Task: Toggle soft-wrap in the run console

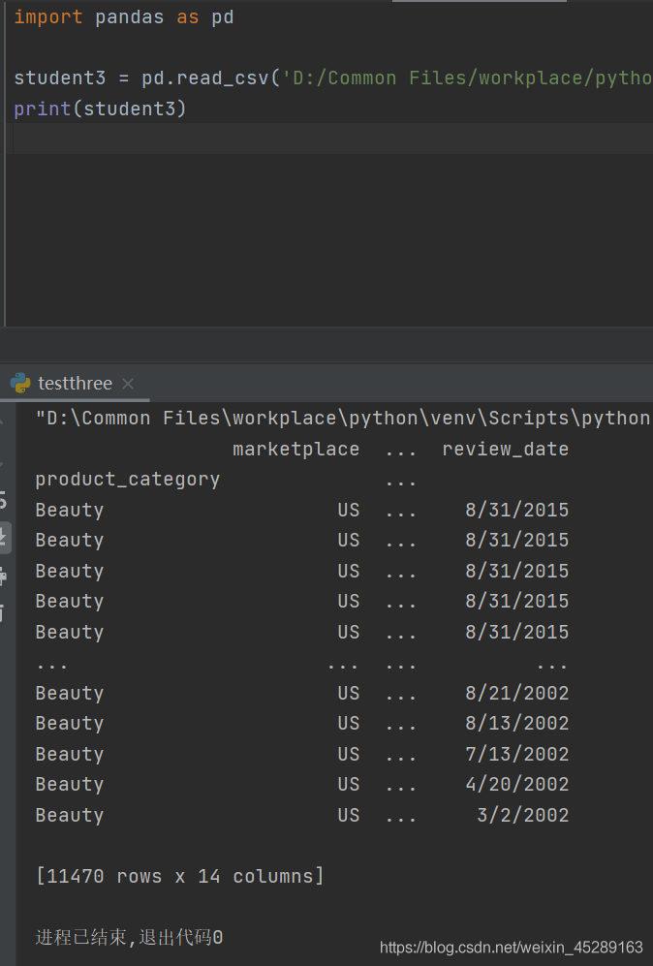Action: tap(4, 501)
